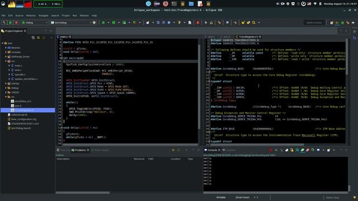Collapse the test project node

click(x=3, y=43)
